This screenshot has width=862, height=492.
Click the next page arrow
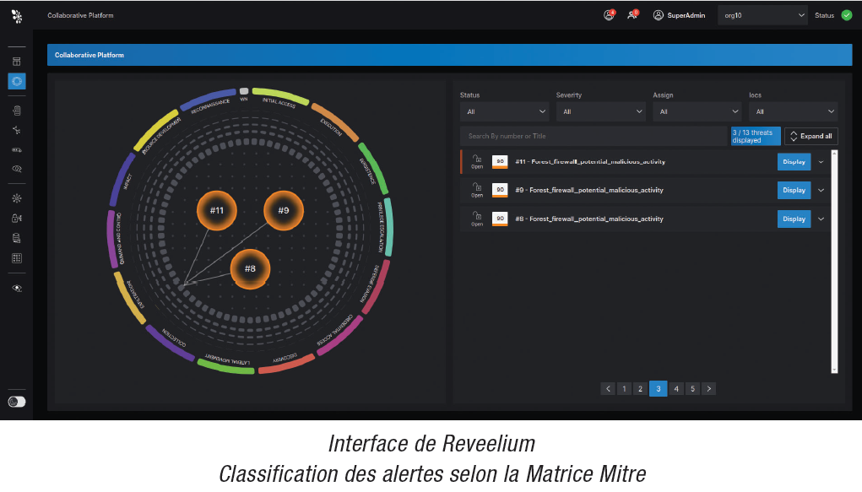pos(709,389)
